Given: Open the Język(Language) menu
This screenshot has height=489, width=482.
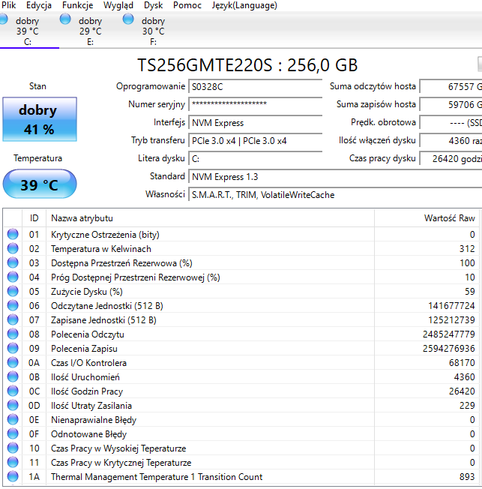Looking at the screenshot, I should (244, 5).
